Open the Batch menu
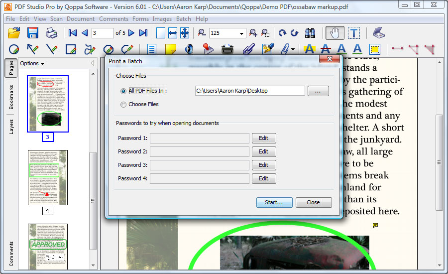This screenshot has height=274, width=448. coord(183,19)
